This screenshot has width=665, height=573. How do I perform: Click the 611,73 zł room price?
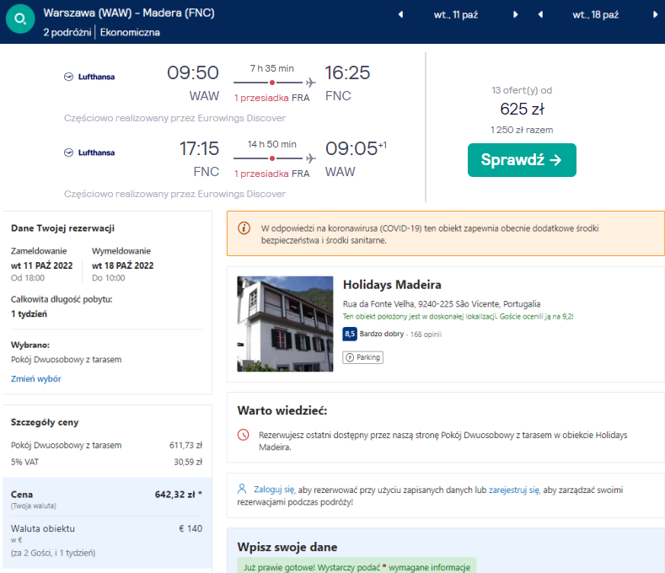[185, 445]
